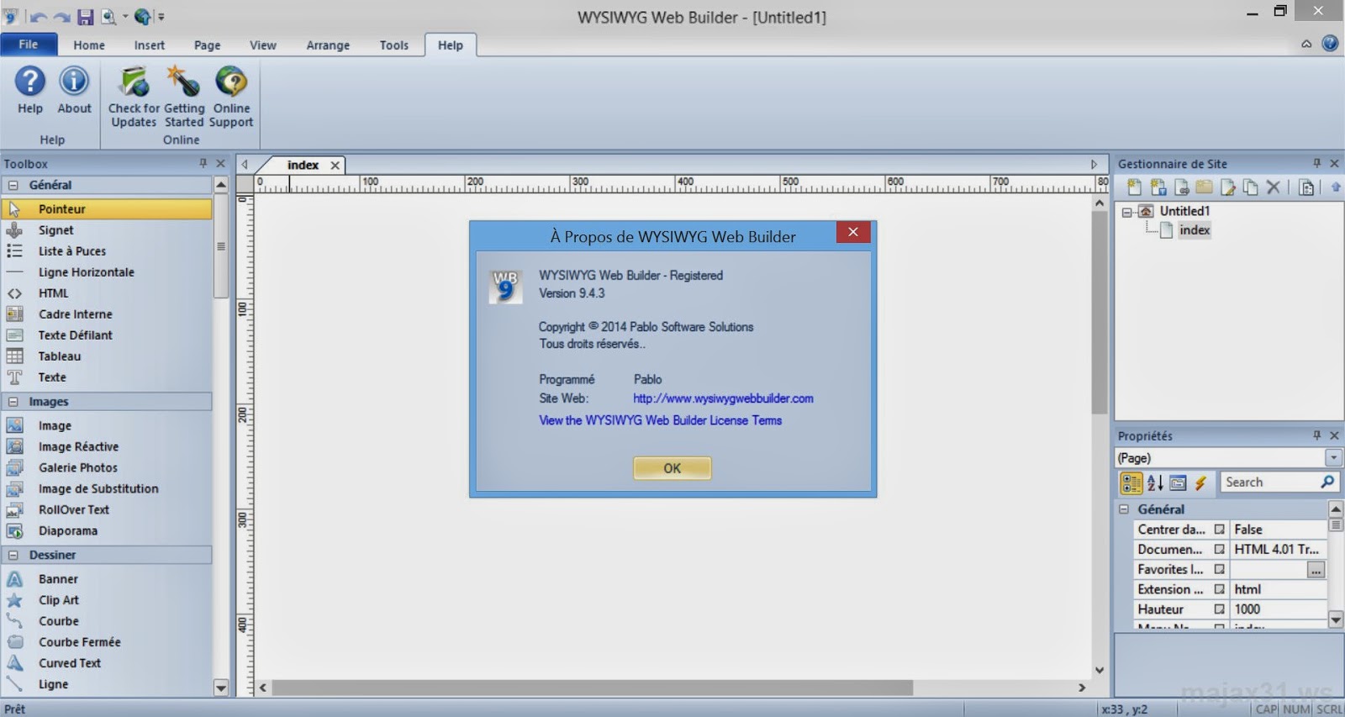
Task: Collapse the Général toolbox section
Action: point(13,185)
